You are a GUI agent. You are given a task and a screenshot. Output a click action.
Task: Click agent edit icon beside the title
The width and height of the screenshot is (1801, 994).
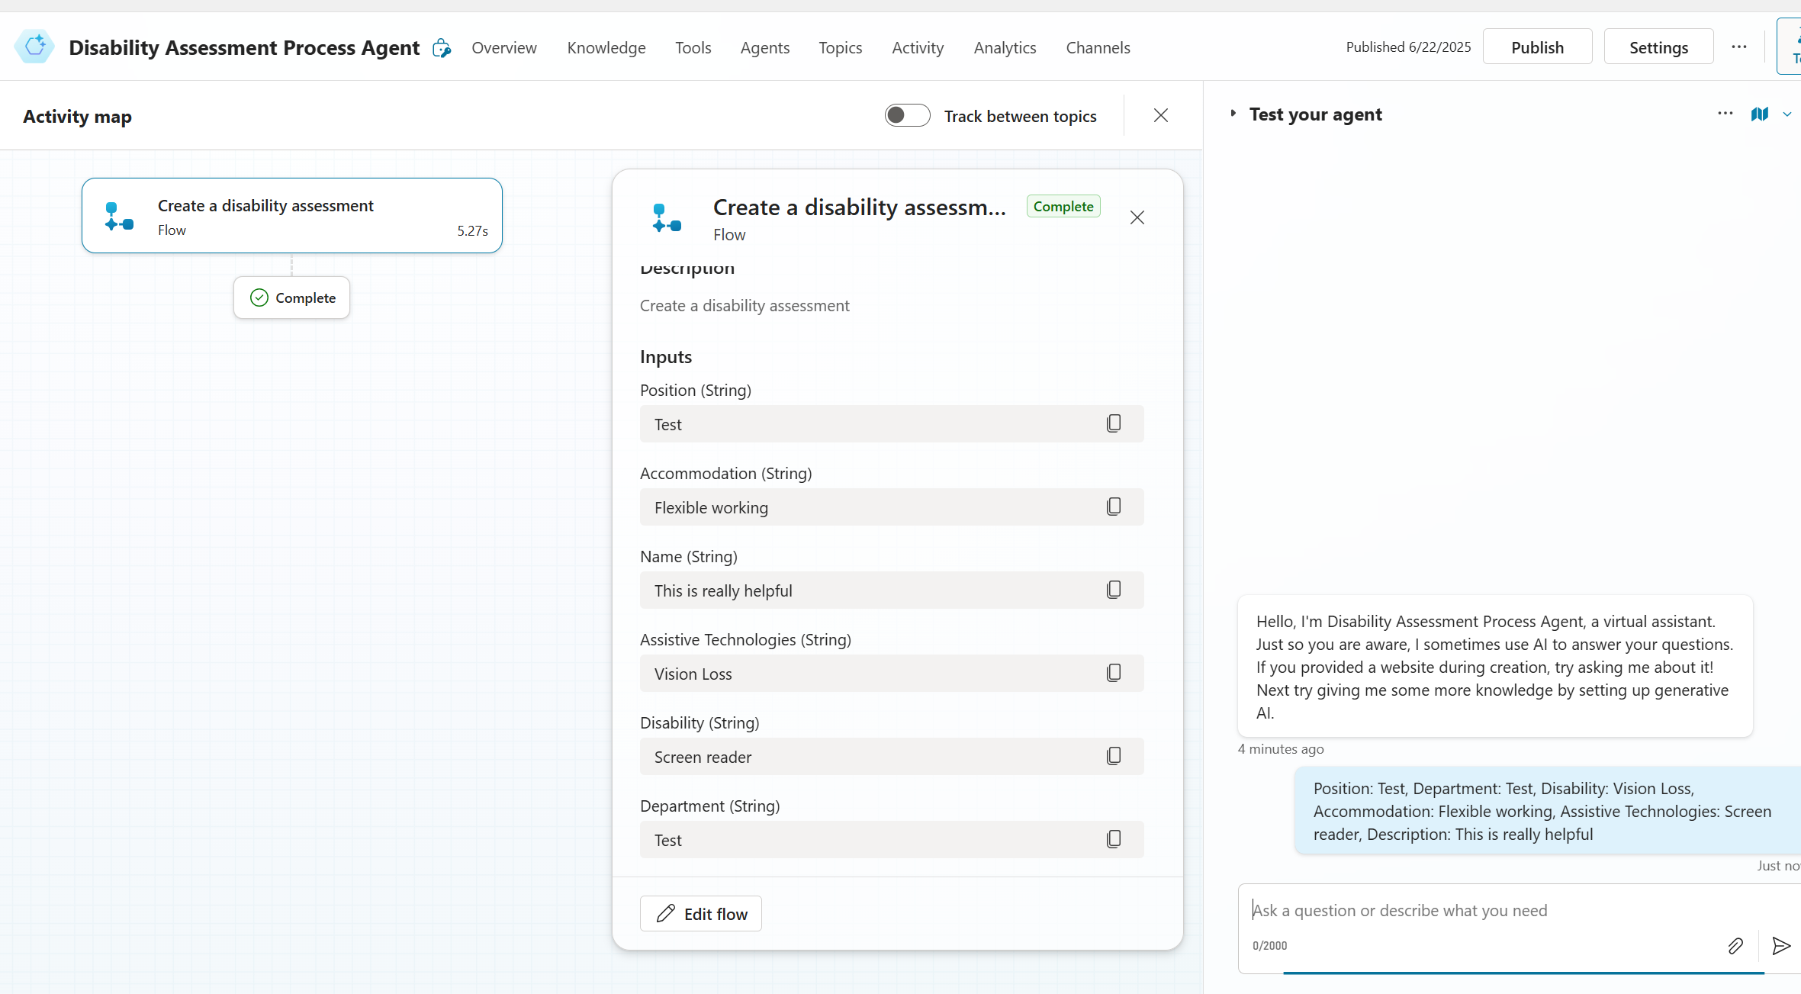point(442,48)
